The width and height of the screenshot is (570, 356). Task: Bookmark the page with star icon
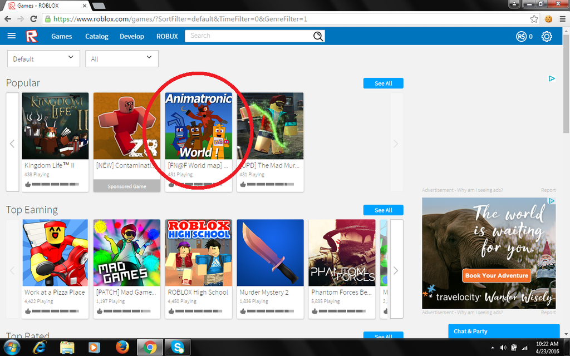click(x=534, y=19)
